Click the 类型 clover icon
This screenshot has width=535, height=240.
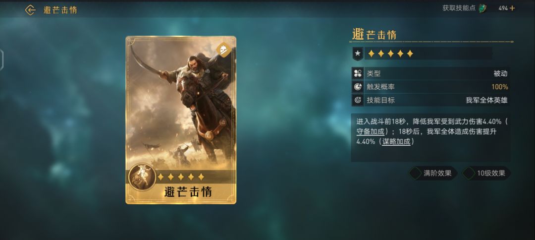tap(358, 73)
